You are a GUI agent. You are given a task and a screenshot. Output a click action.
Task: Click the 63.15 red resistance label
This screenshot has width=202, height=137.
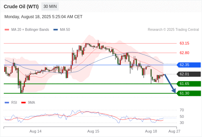184,43
